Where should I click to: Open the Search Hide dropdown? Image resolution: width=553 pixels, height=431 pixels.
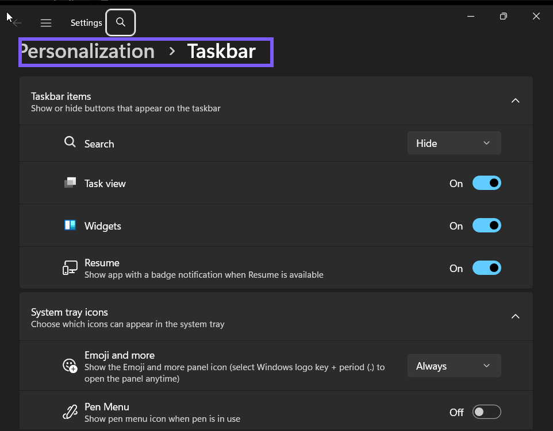point(454,143)
